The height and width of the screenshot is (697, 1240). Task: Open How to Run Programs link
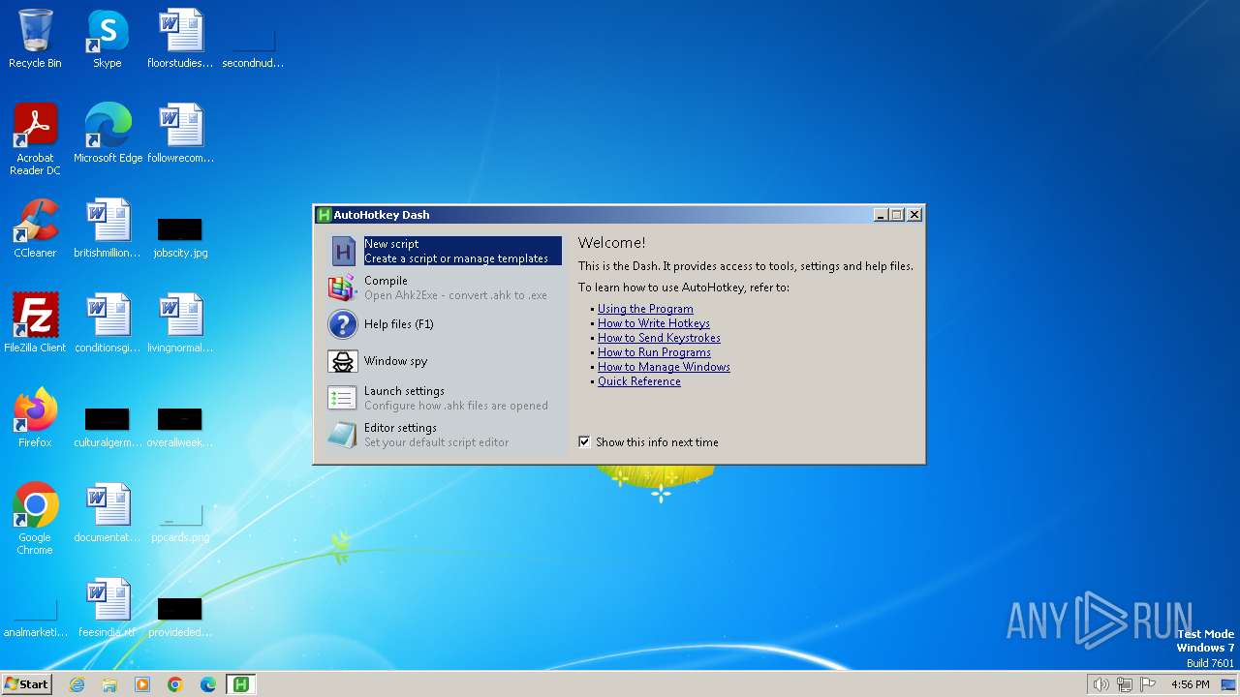[x=654, y=352]
